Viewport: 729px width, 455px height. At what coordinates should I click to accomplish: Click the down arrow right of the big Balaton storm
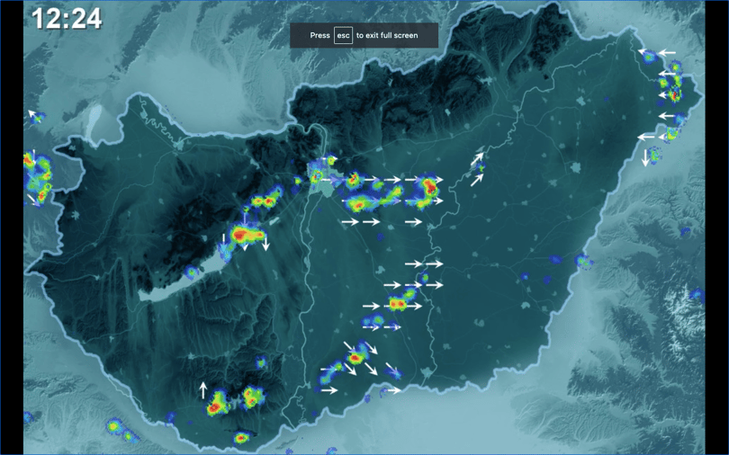(265, 242)
